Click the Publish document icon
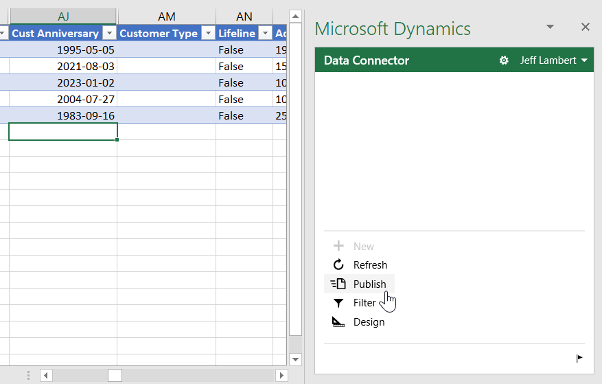The image size is (602, 384). [338, 284]
